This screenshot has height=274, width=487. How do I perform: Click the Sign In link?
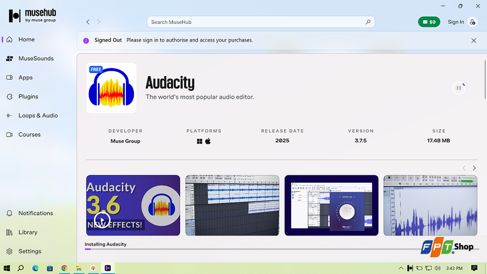coord(455,22)
